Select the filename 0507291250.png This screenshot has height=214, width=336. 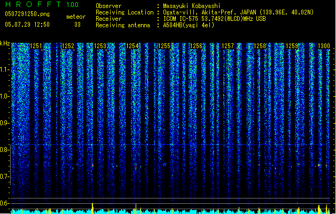[27, 14]
